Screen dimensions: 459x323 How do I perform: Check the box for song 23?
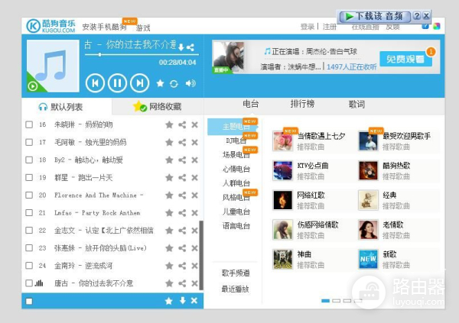coord(29,248)
